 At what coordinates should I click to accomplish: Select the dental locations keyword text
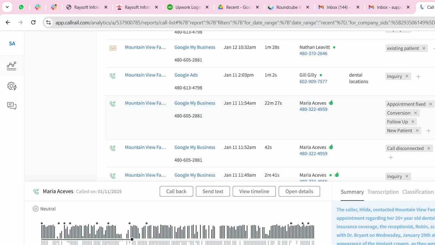point(359,78)
